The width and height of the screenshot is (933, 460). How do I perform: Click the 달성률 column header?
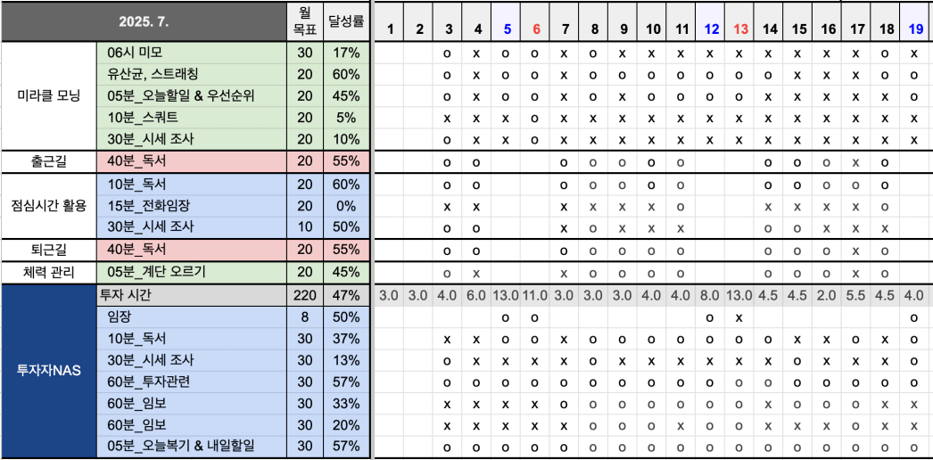pyautogui.click(x=346, y=21)
